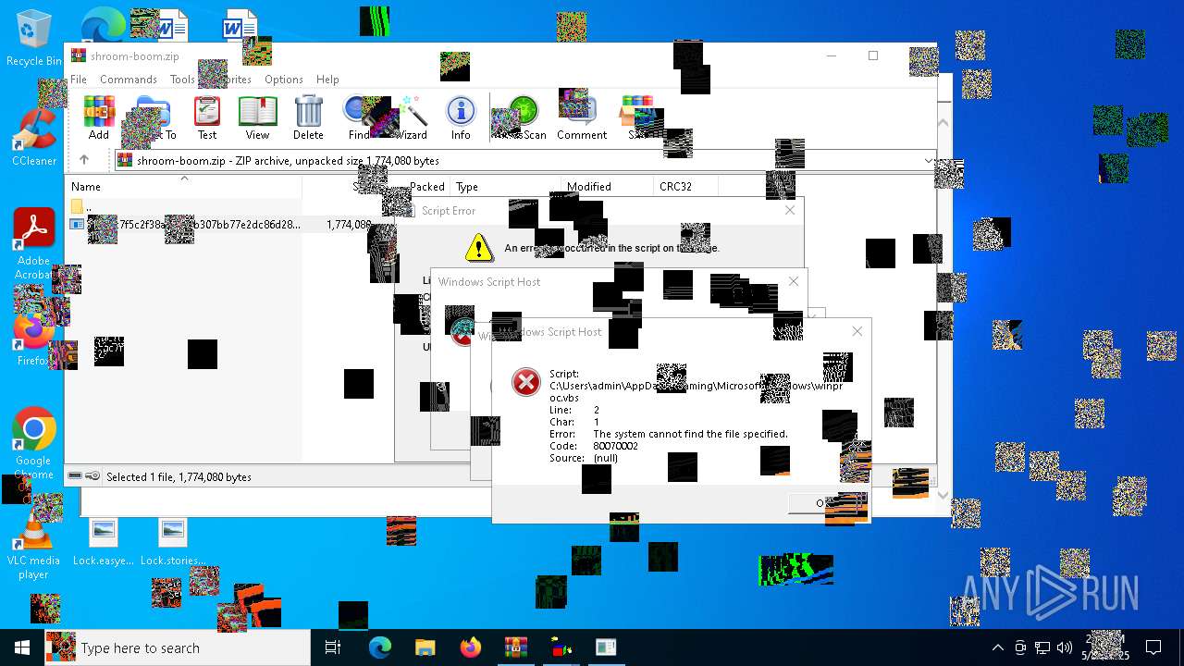This screenshot has height=666, width=1184.
Task: Open the Tools menu in WinRAR
Action: (x=182, y=80)
